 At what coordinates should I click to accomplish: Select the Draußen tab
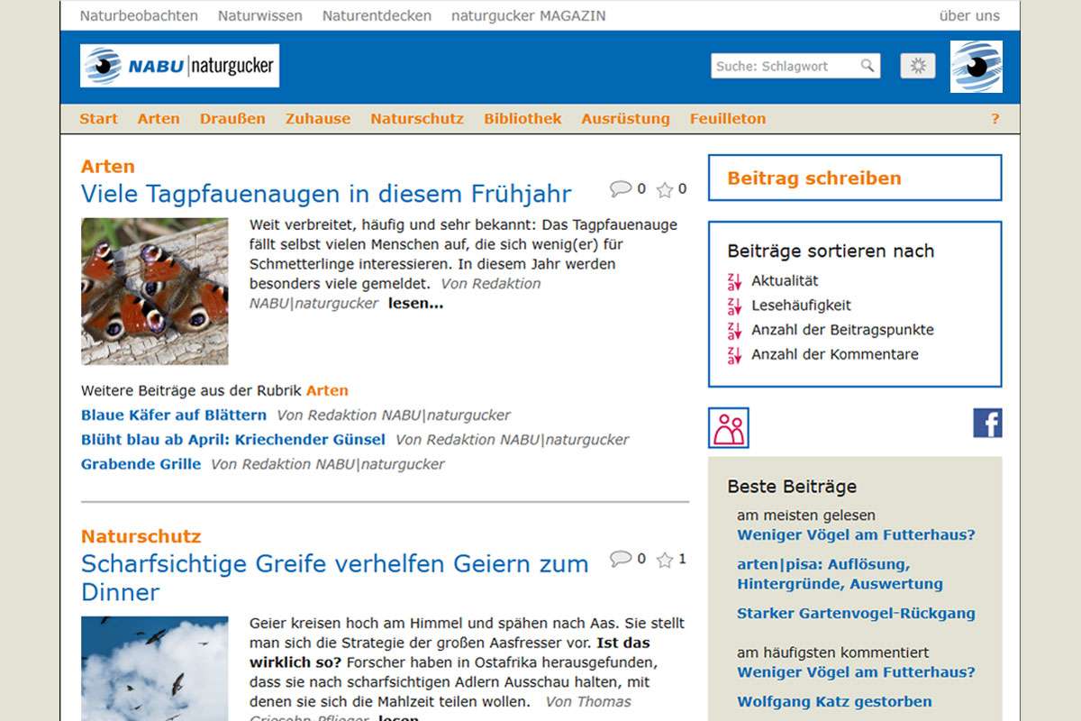coord(232,119)
